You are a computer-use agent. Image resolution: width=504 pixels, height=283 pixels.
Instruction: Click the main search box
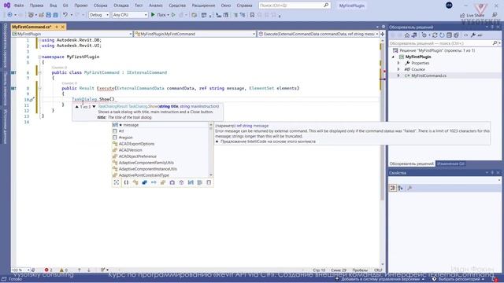(x=294, y=6)
